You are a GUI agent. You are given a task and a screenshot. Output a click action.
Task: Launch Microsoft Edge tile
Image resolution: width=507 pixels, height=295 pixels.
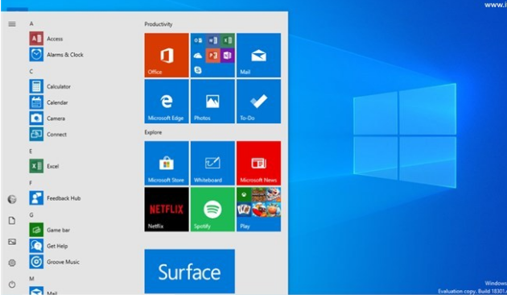click(x=167, y=102)
